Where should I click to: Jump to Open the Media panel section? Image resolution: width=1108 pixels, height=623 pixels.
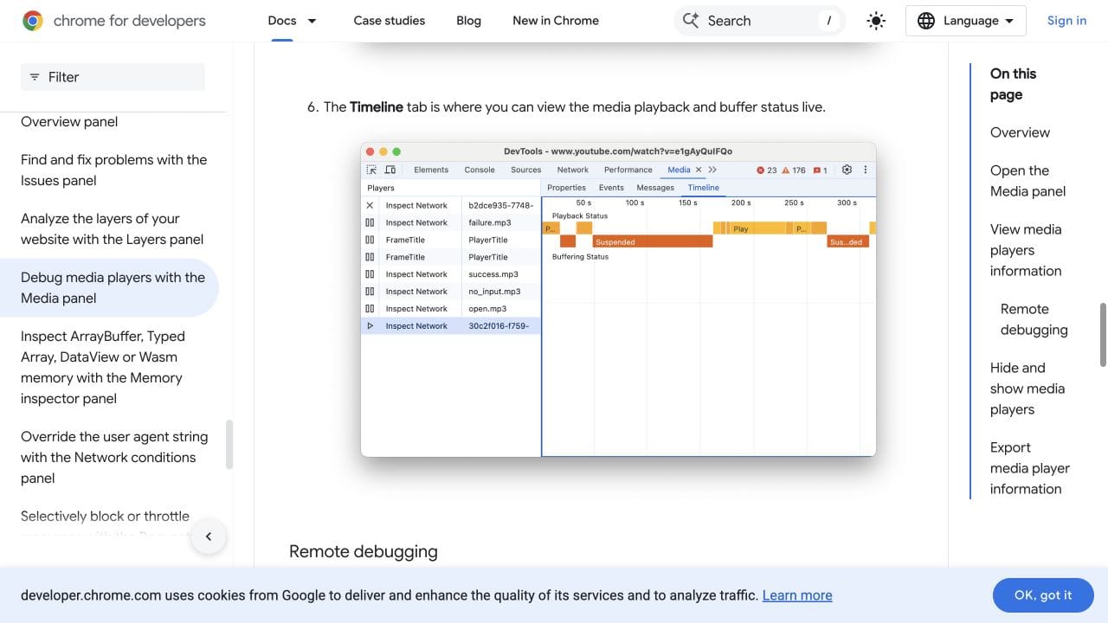pyautogui.click(x=1027, y=181)
